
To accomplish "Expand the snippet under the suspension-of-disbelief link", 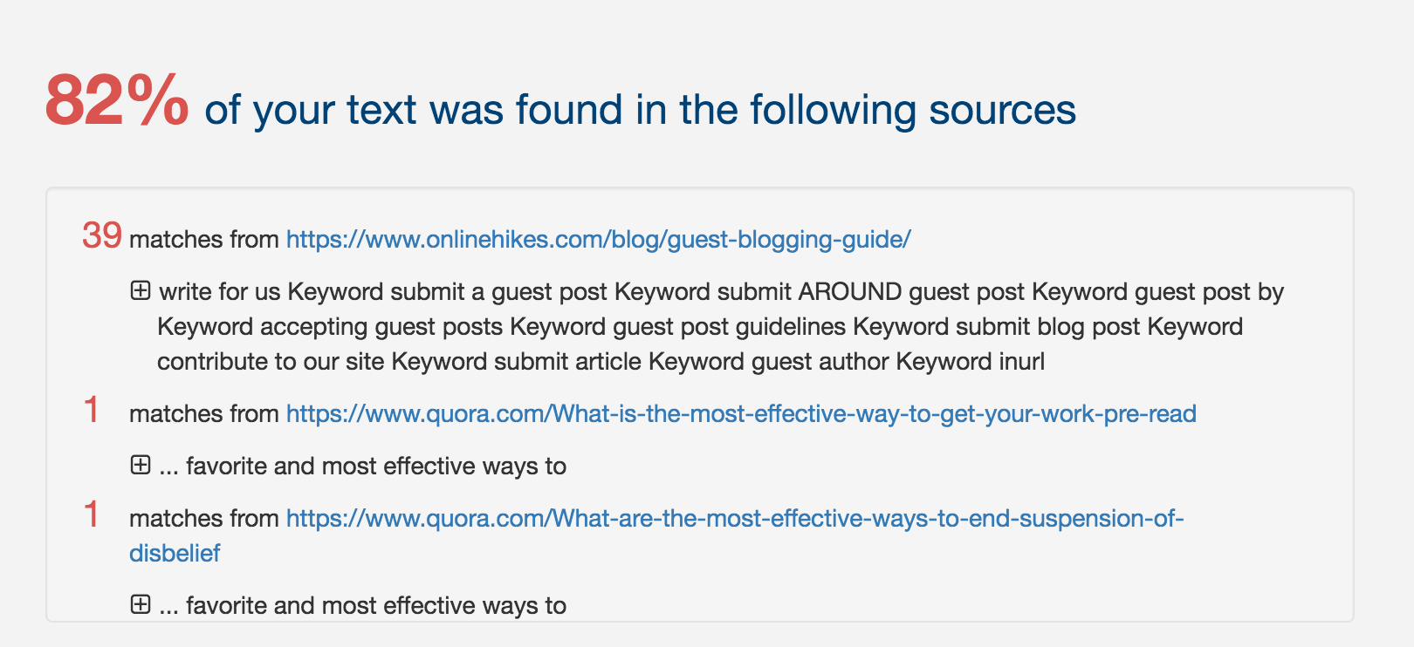I will point(141,604).
